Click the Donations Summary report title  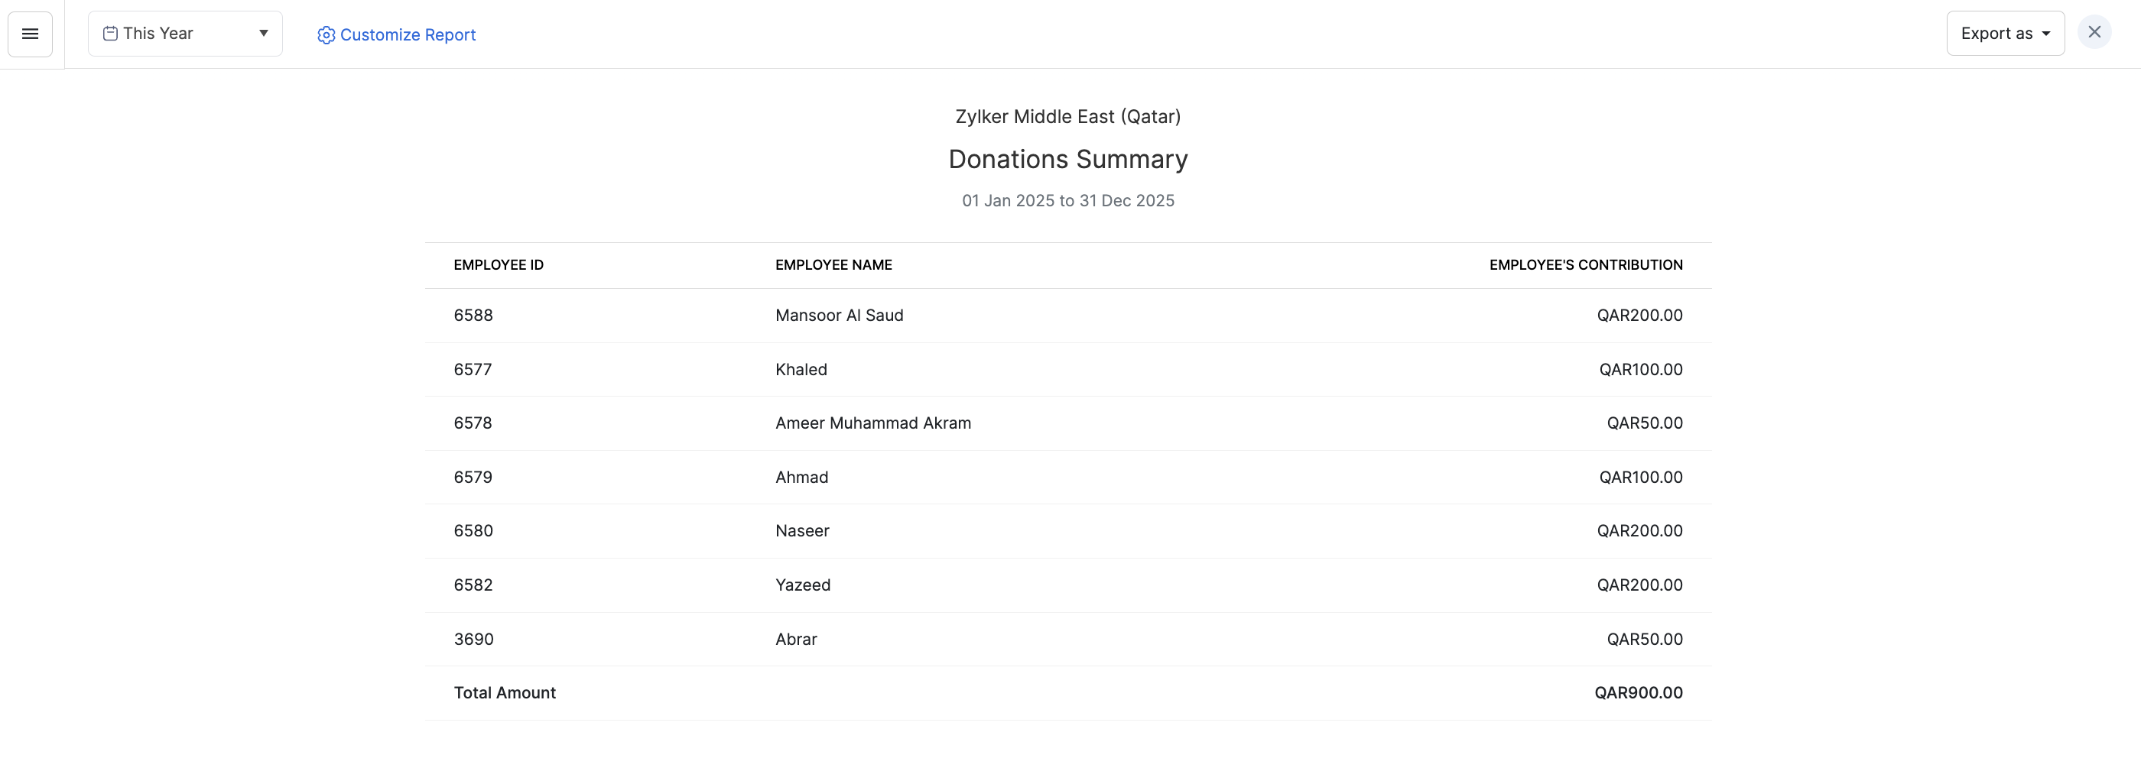coord(1067,160)
